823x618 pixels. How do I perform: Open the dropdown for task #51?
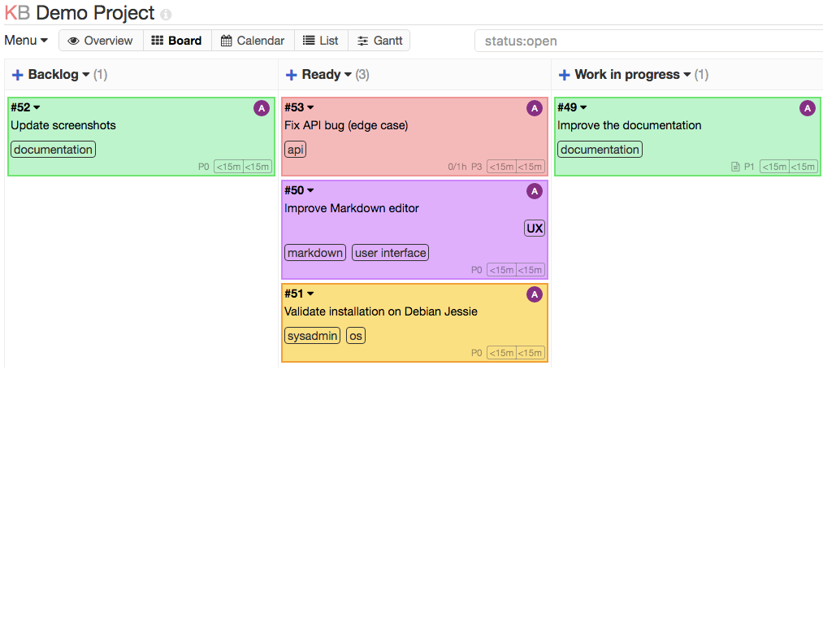310,294
